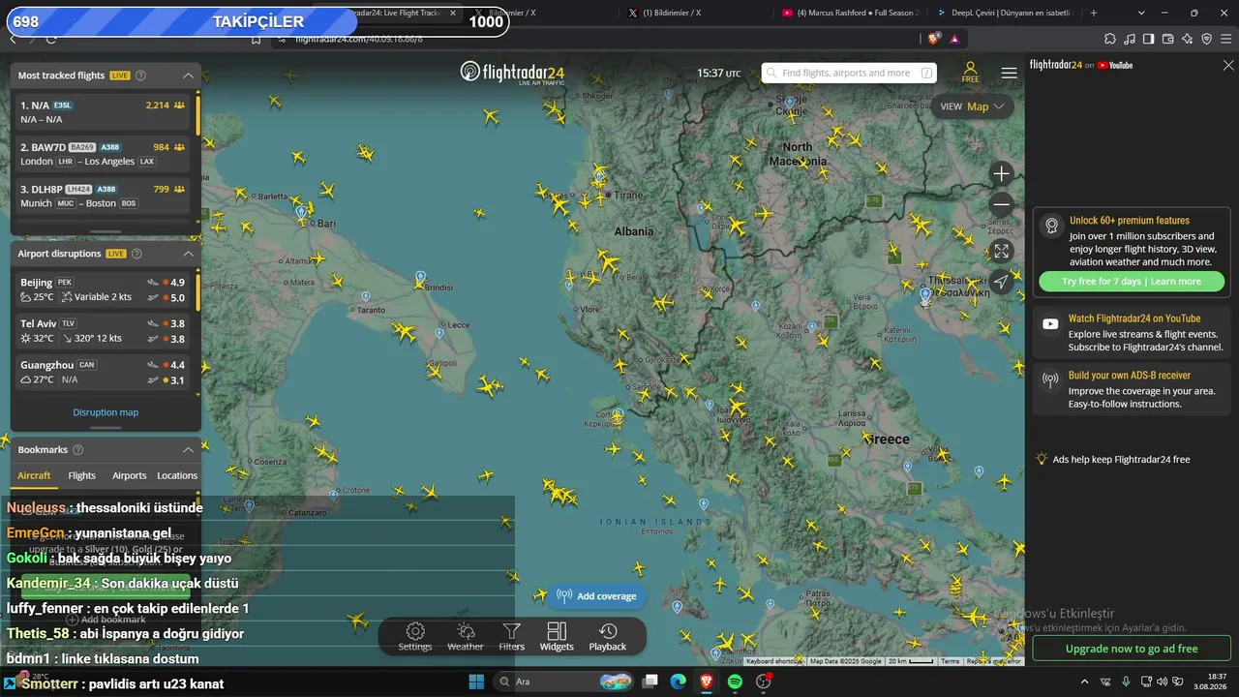Open Brave Leo AI sparkle icon
This screenshot has width=1239, height=697.
coord(1188,39)
